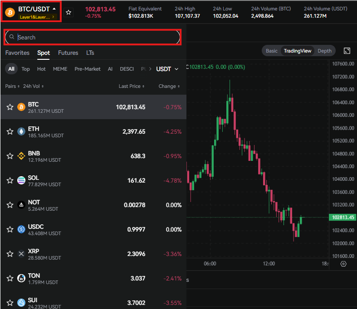
Task: Click TON last price 3.037
Action: pyautogui.click(x=138, y=279)
